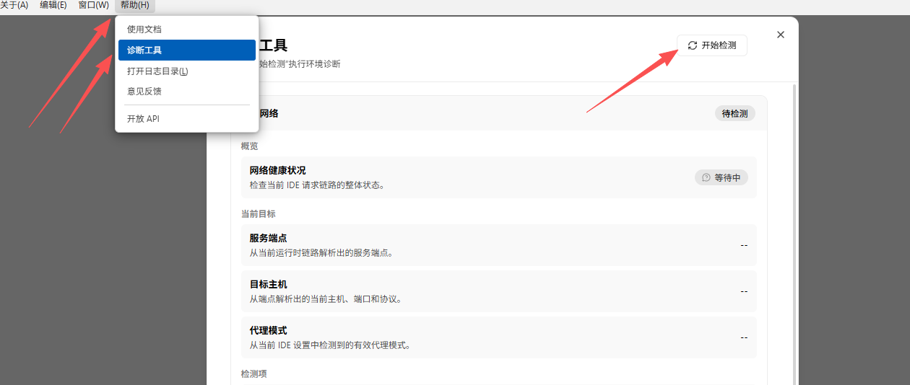Screen dimensions: 910x385
Task: Select 打开日志目录(L) menu item
Action: [187, 71]
